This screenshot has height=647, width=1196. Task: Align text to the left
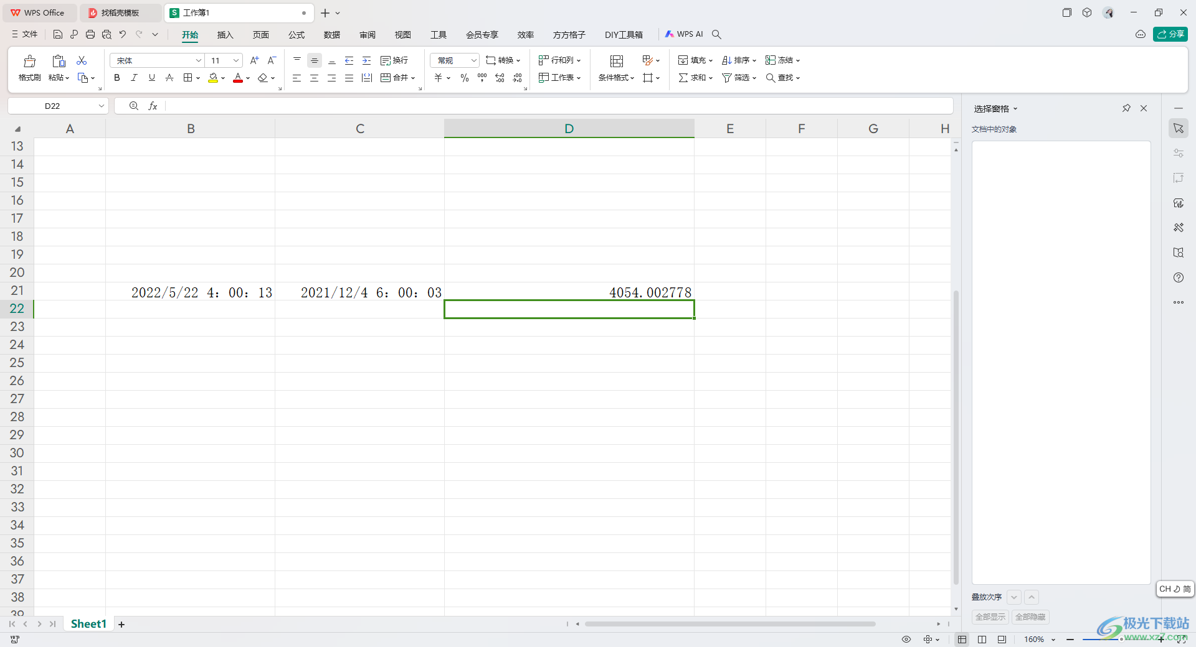[297, 78]
